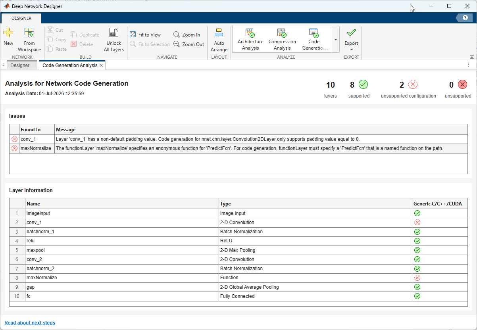Click the Cut tool
This screenshot has width=477, height=330.
click(55, 30)
